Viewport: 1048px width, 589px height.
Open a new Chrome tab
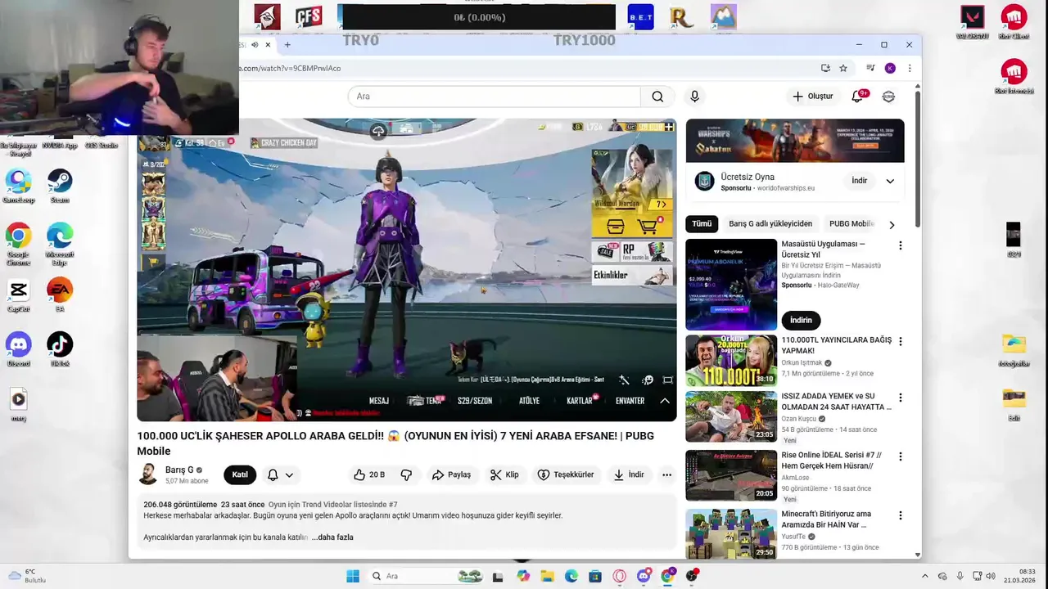[287, 44]
